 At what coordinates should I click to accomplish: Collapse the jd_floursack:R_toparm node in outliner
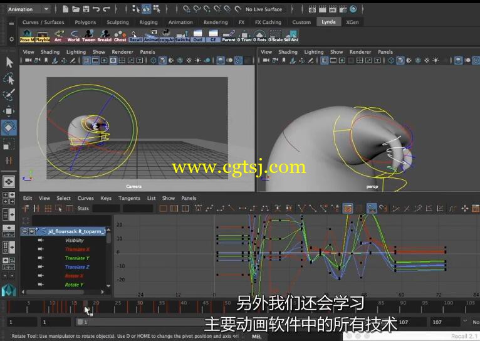[x=25, y=231]
